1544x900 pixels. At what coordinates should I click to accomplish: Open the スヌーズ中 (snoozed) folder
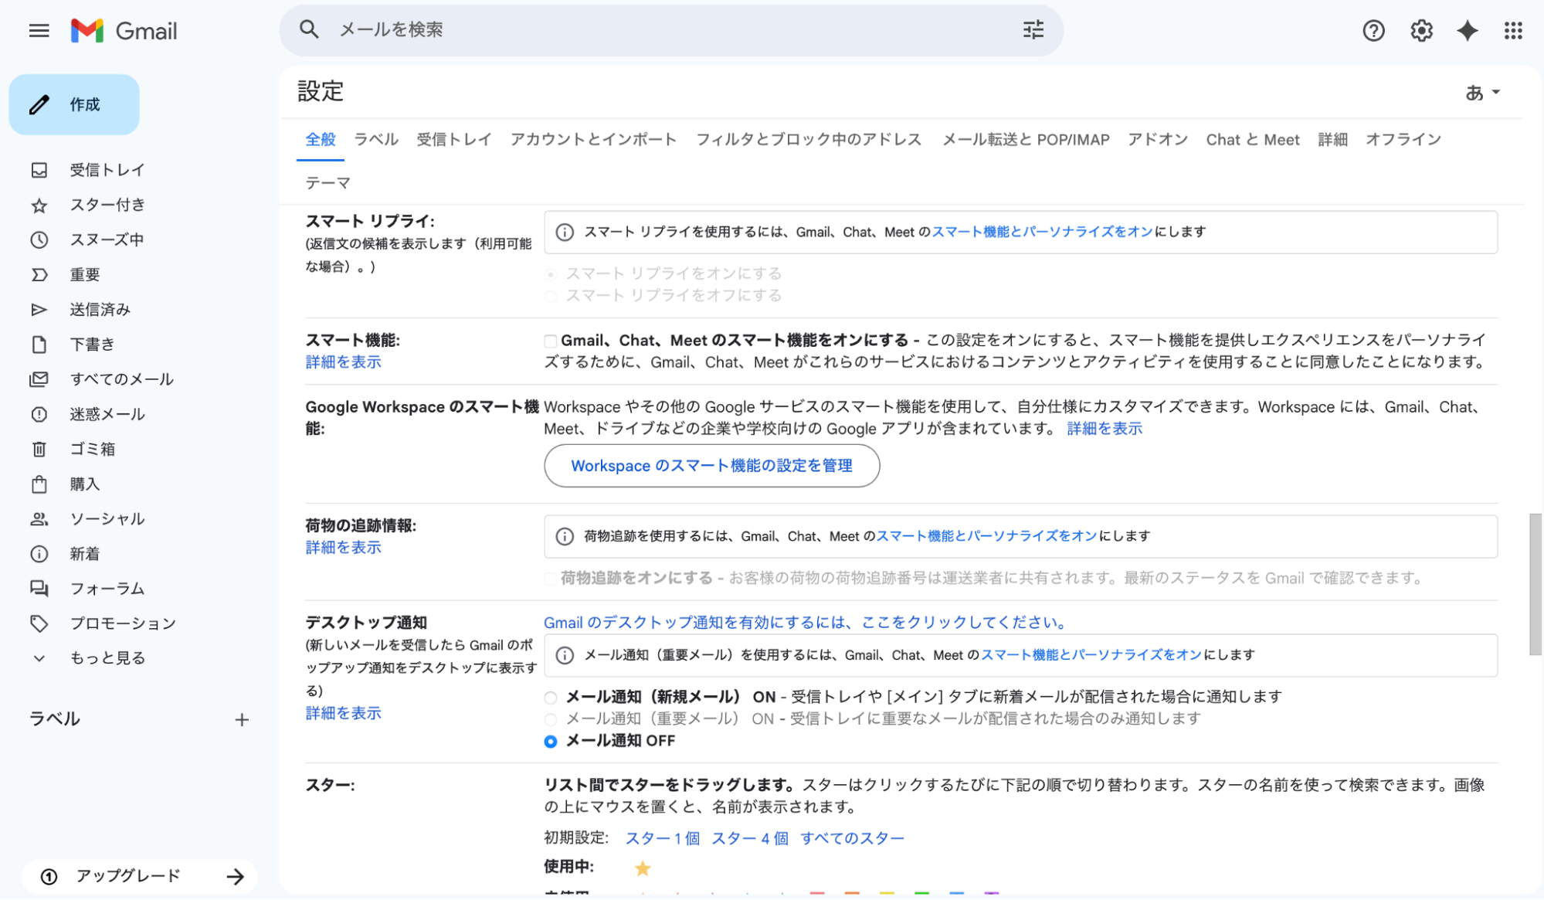106,239
